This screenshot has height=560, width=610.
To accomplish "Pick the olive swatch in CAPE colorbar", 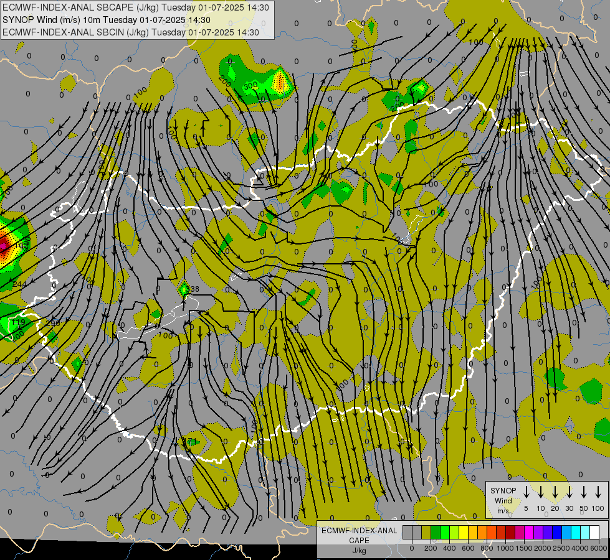I will point(426,532).
